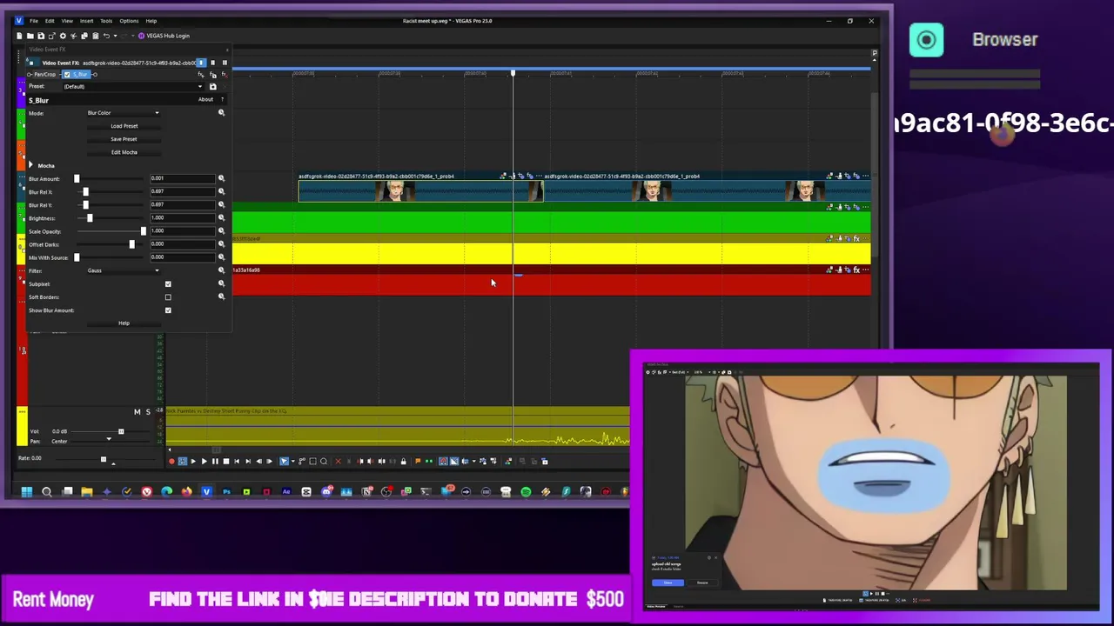Save the project with the disk icon
The image size is (1114, 626).
point(41,36)
